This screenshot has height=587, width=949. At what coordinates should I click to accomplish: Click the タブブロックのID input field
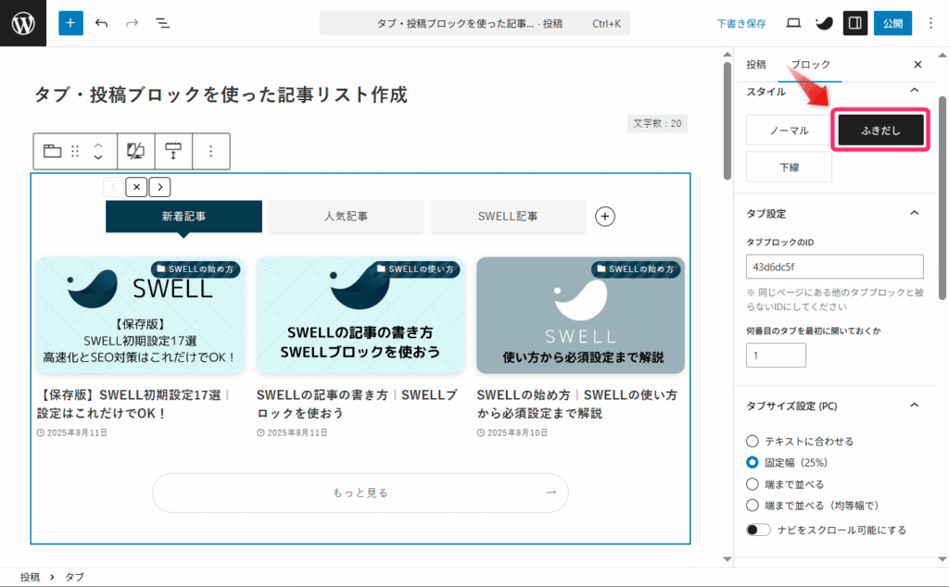point(835,267)
